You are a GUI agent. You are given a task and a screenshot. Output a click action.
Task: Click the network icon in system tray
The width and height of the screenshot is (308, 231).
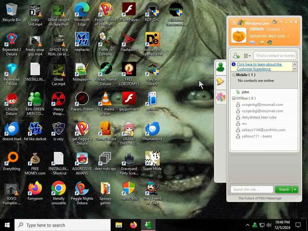pos(262,225)
